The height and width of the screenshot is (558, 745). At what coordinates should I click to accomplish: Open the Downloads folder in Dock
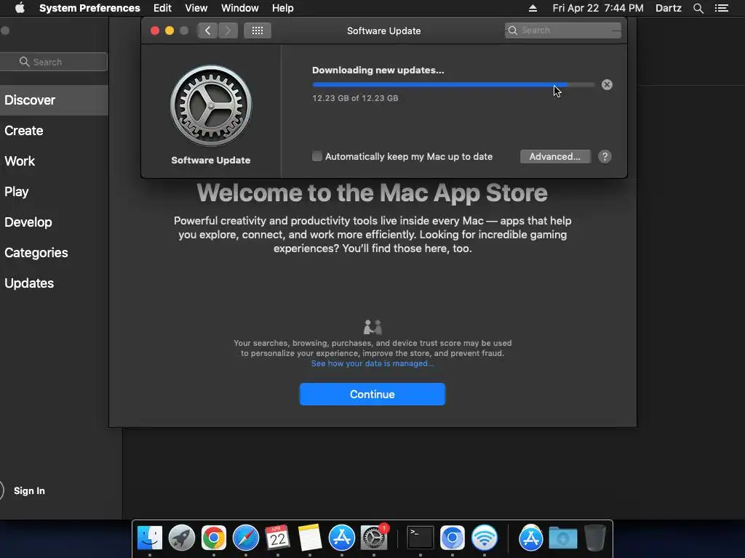563,538
